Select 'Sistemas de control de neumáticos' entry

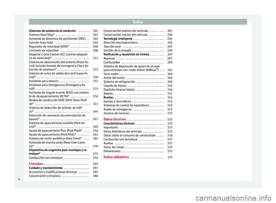[126, 105]
